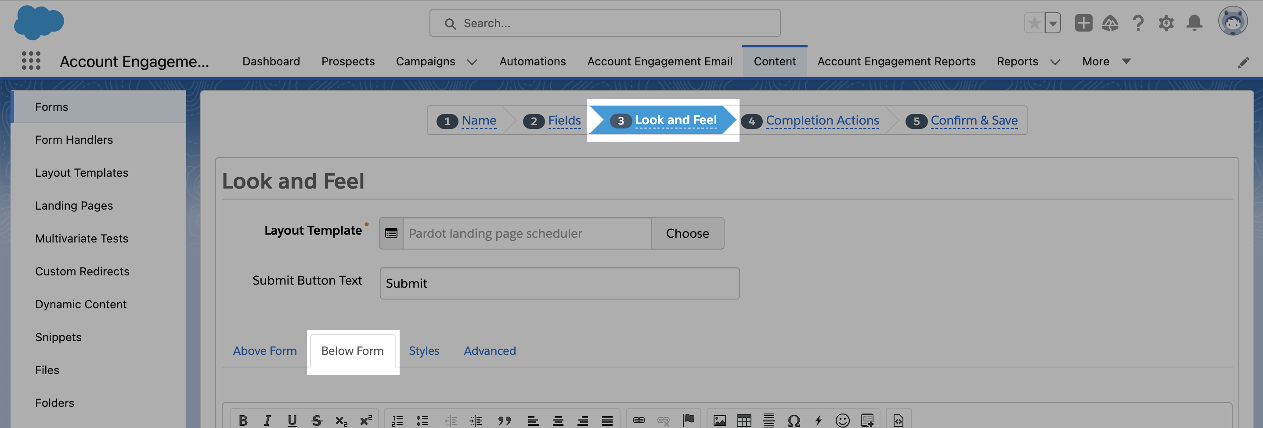
Task: Align text left
Action: (x=533, y=420)
